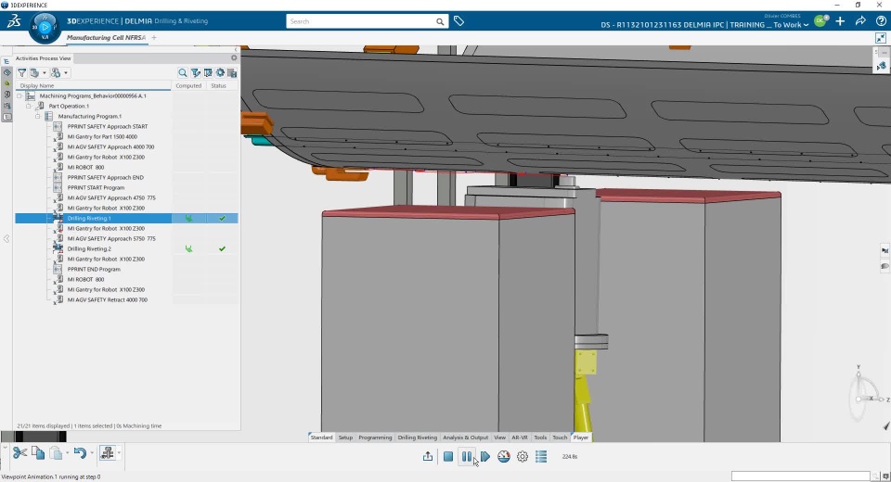Collapse the Part Operation.1 node

click(29, 107)
